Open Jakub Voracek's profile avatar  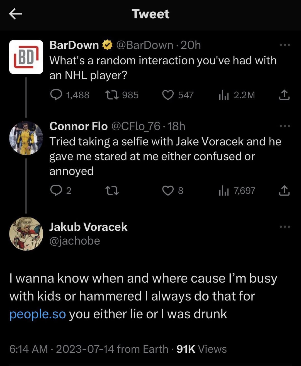tap(26, 234)
